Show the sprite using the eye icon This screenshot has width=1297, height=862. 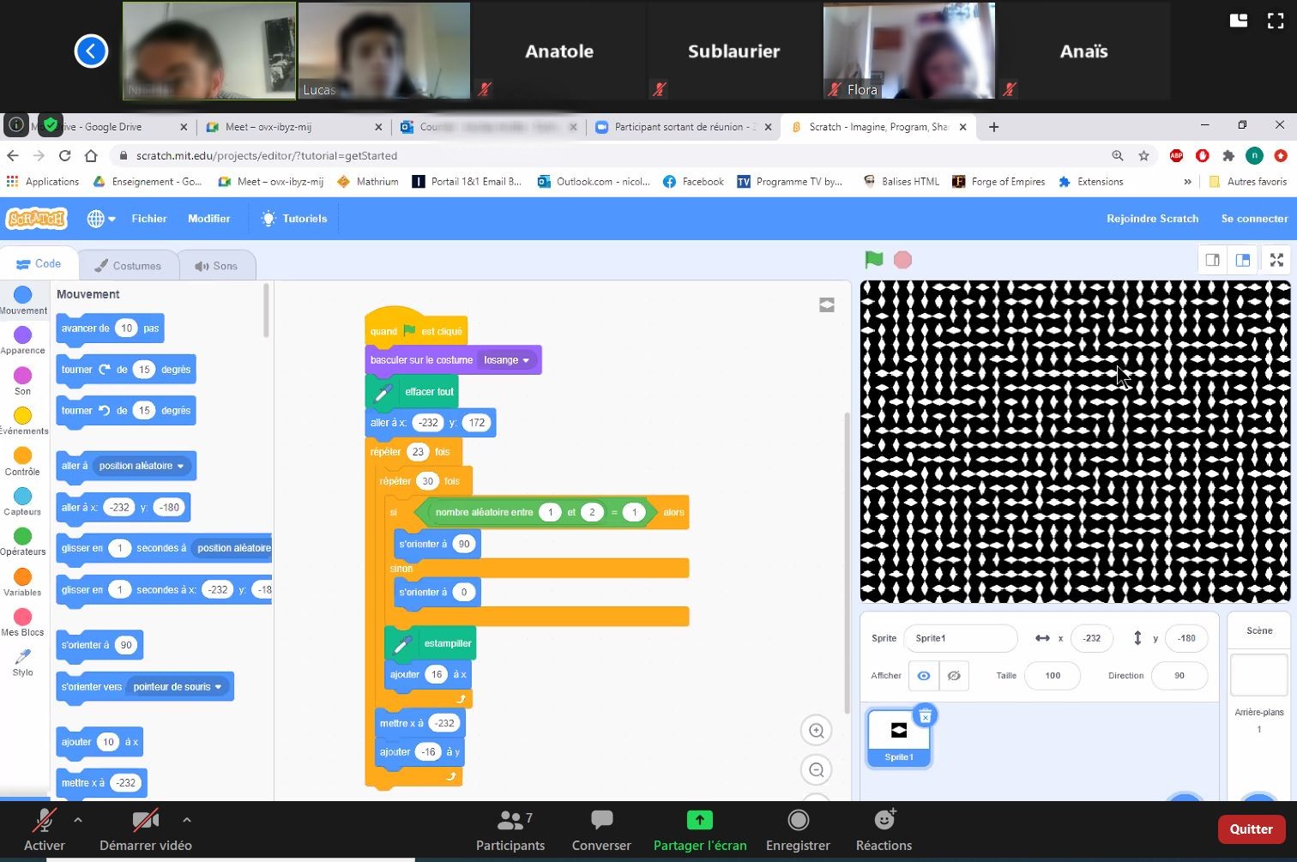click(x=924, y=676)
